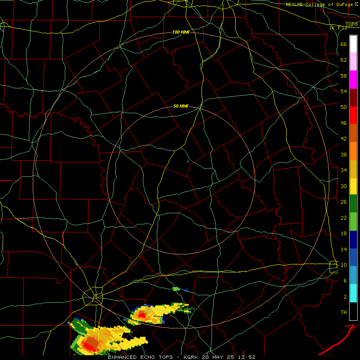Click the 13:52 timestamp
This screenshot has width=360, height=360.
pos(248,357)
